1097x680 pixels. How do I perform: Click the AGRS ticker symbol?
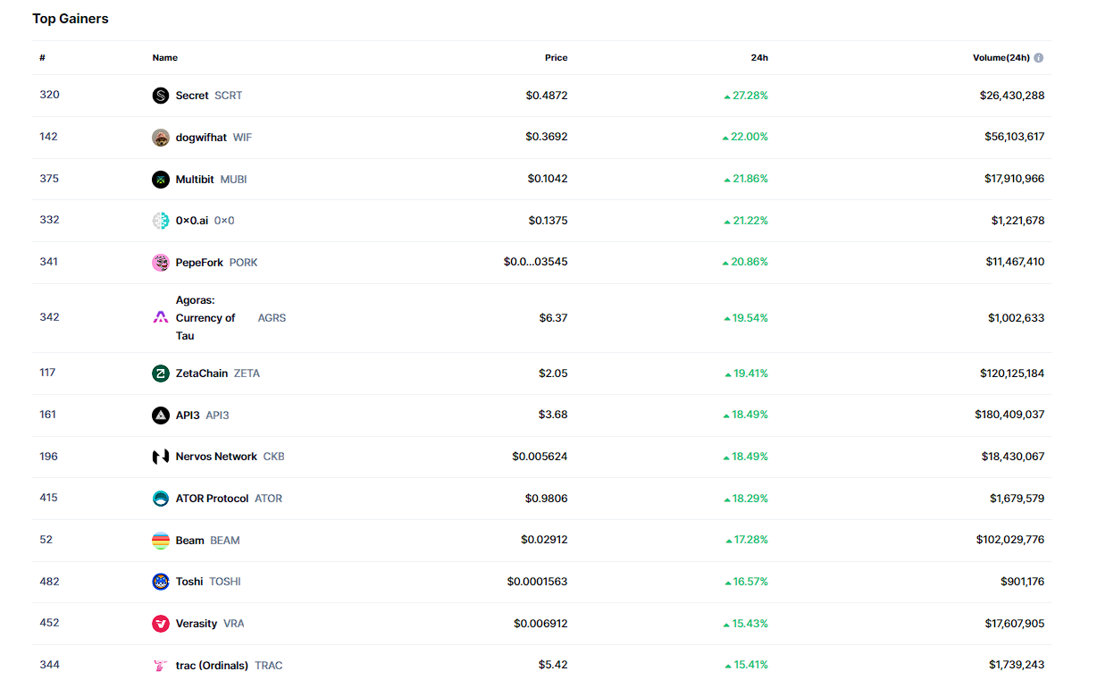[x=272, y=318]
